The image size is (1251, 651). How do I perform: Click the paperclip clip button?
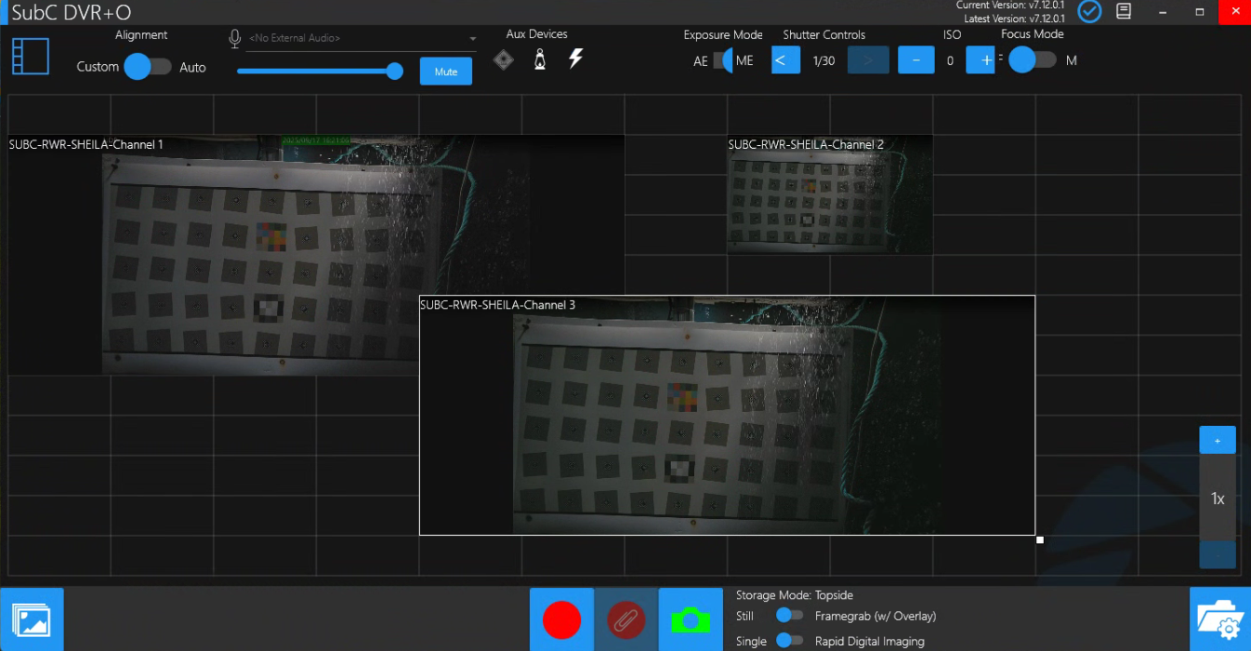click(x=625, y=619)
